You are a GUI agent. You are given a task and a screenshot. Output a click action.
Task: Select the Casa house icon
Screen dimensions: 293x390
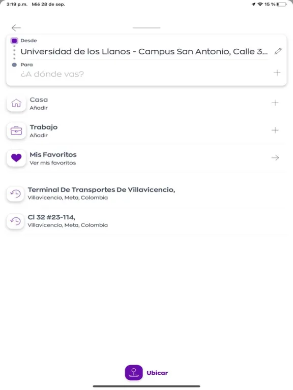pyautogui.click(x=16, y=103)
